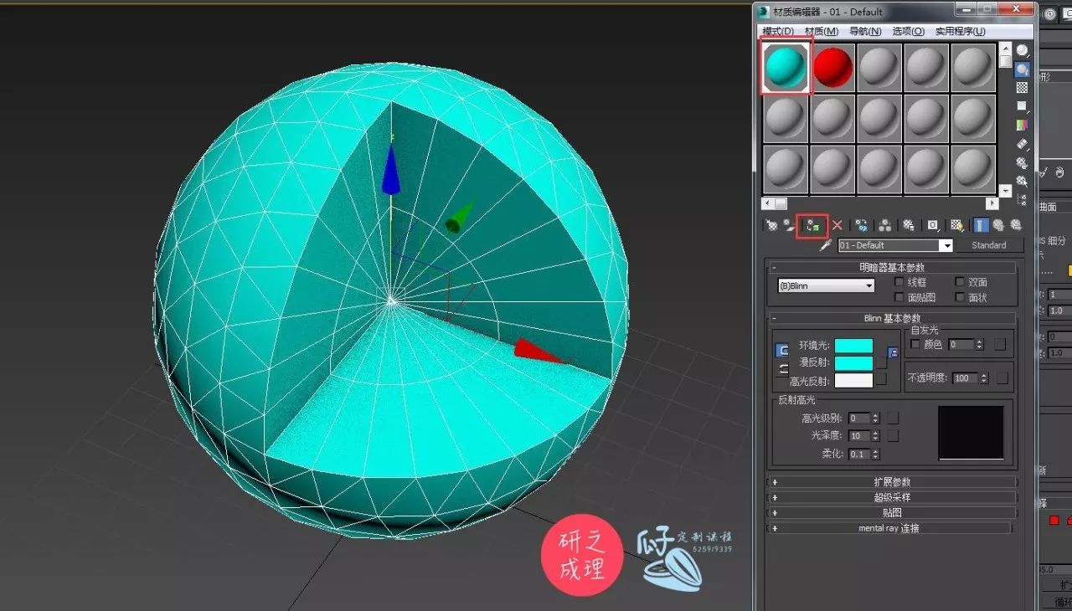1072x611 pixels.
Task: Click Make Material Copy icon
Action: 862,225
